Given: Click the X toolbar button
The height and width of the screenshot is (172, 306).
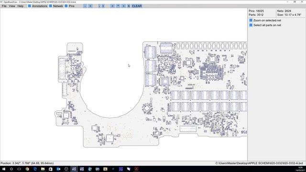Looking at the screenshot, I should click(129, 6).
